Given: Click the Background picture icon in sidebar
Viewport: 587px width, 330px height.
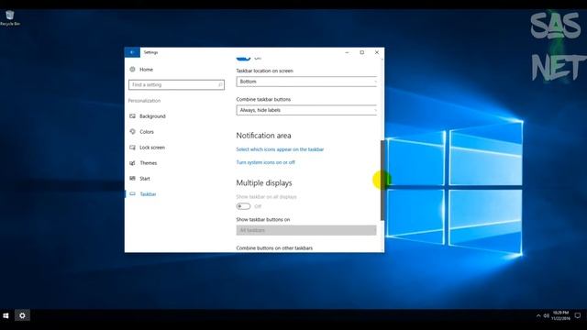Looking at the screenshot, I should [132, 116].
